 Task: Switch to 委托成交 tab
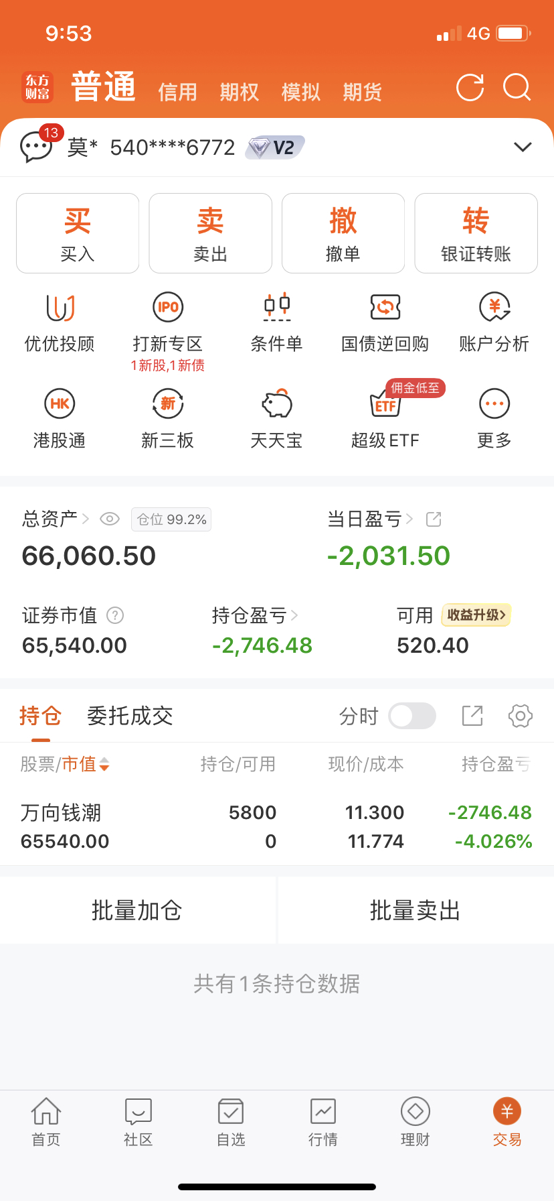point(130,716)
